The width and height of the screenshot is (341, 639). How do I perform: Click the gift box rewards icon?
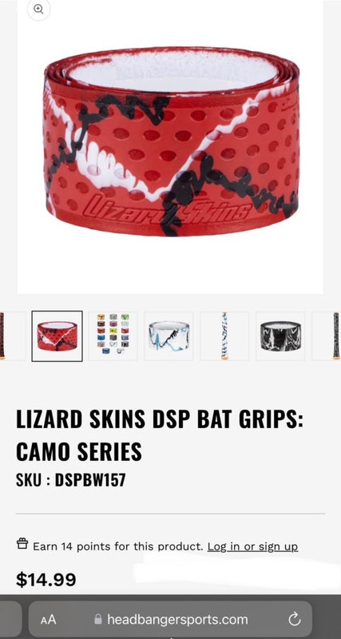pos(22,544)
